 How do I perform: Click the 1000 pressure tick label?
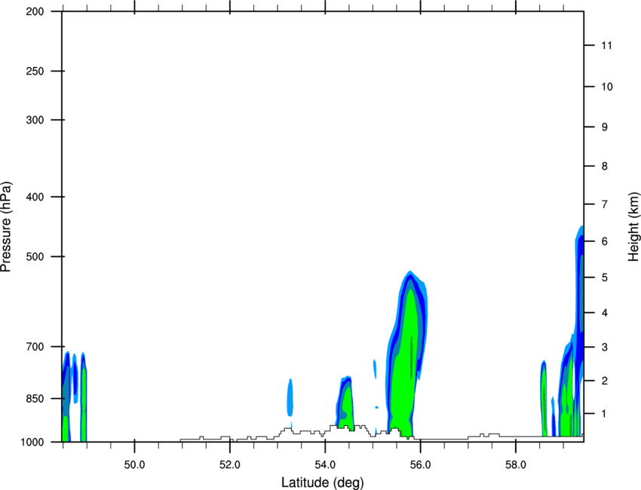(x=32, y=443)
